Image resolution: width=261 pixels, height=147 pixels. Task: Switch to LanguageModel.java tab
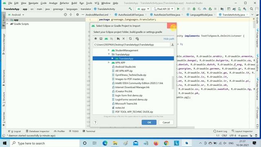[201, 15]
